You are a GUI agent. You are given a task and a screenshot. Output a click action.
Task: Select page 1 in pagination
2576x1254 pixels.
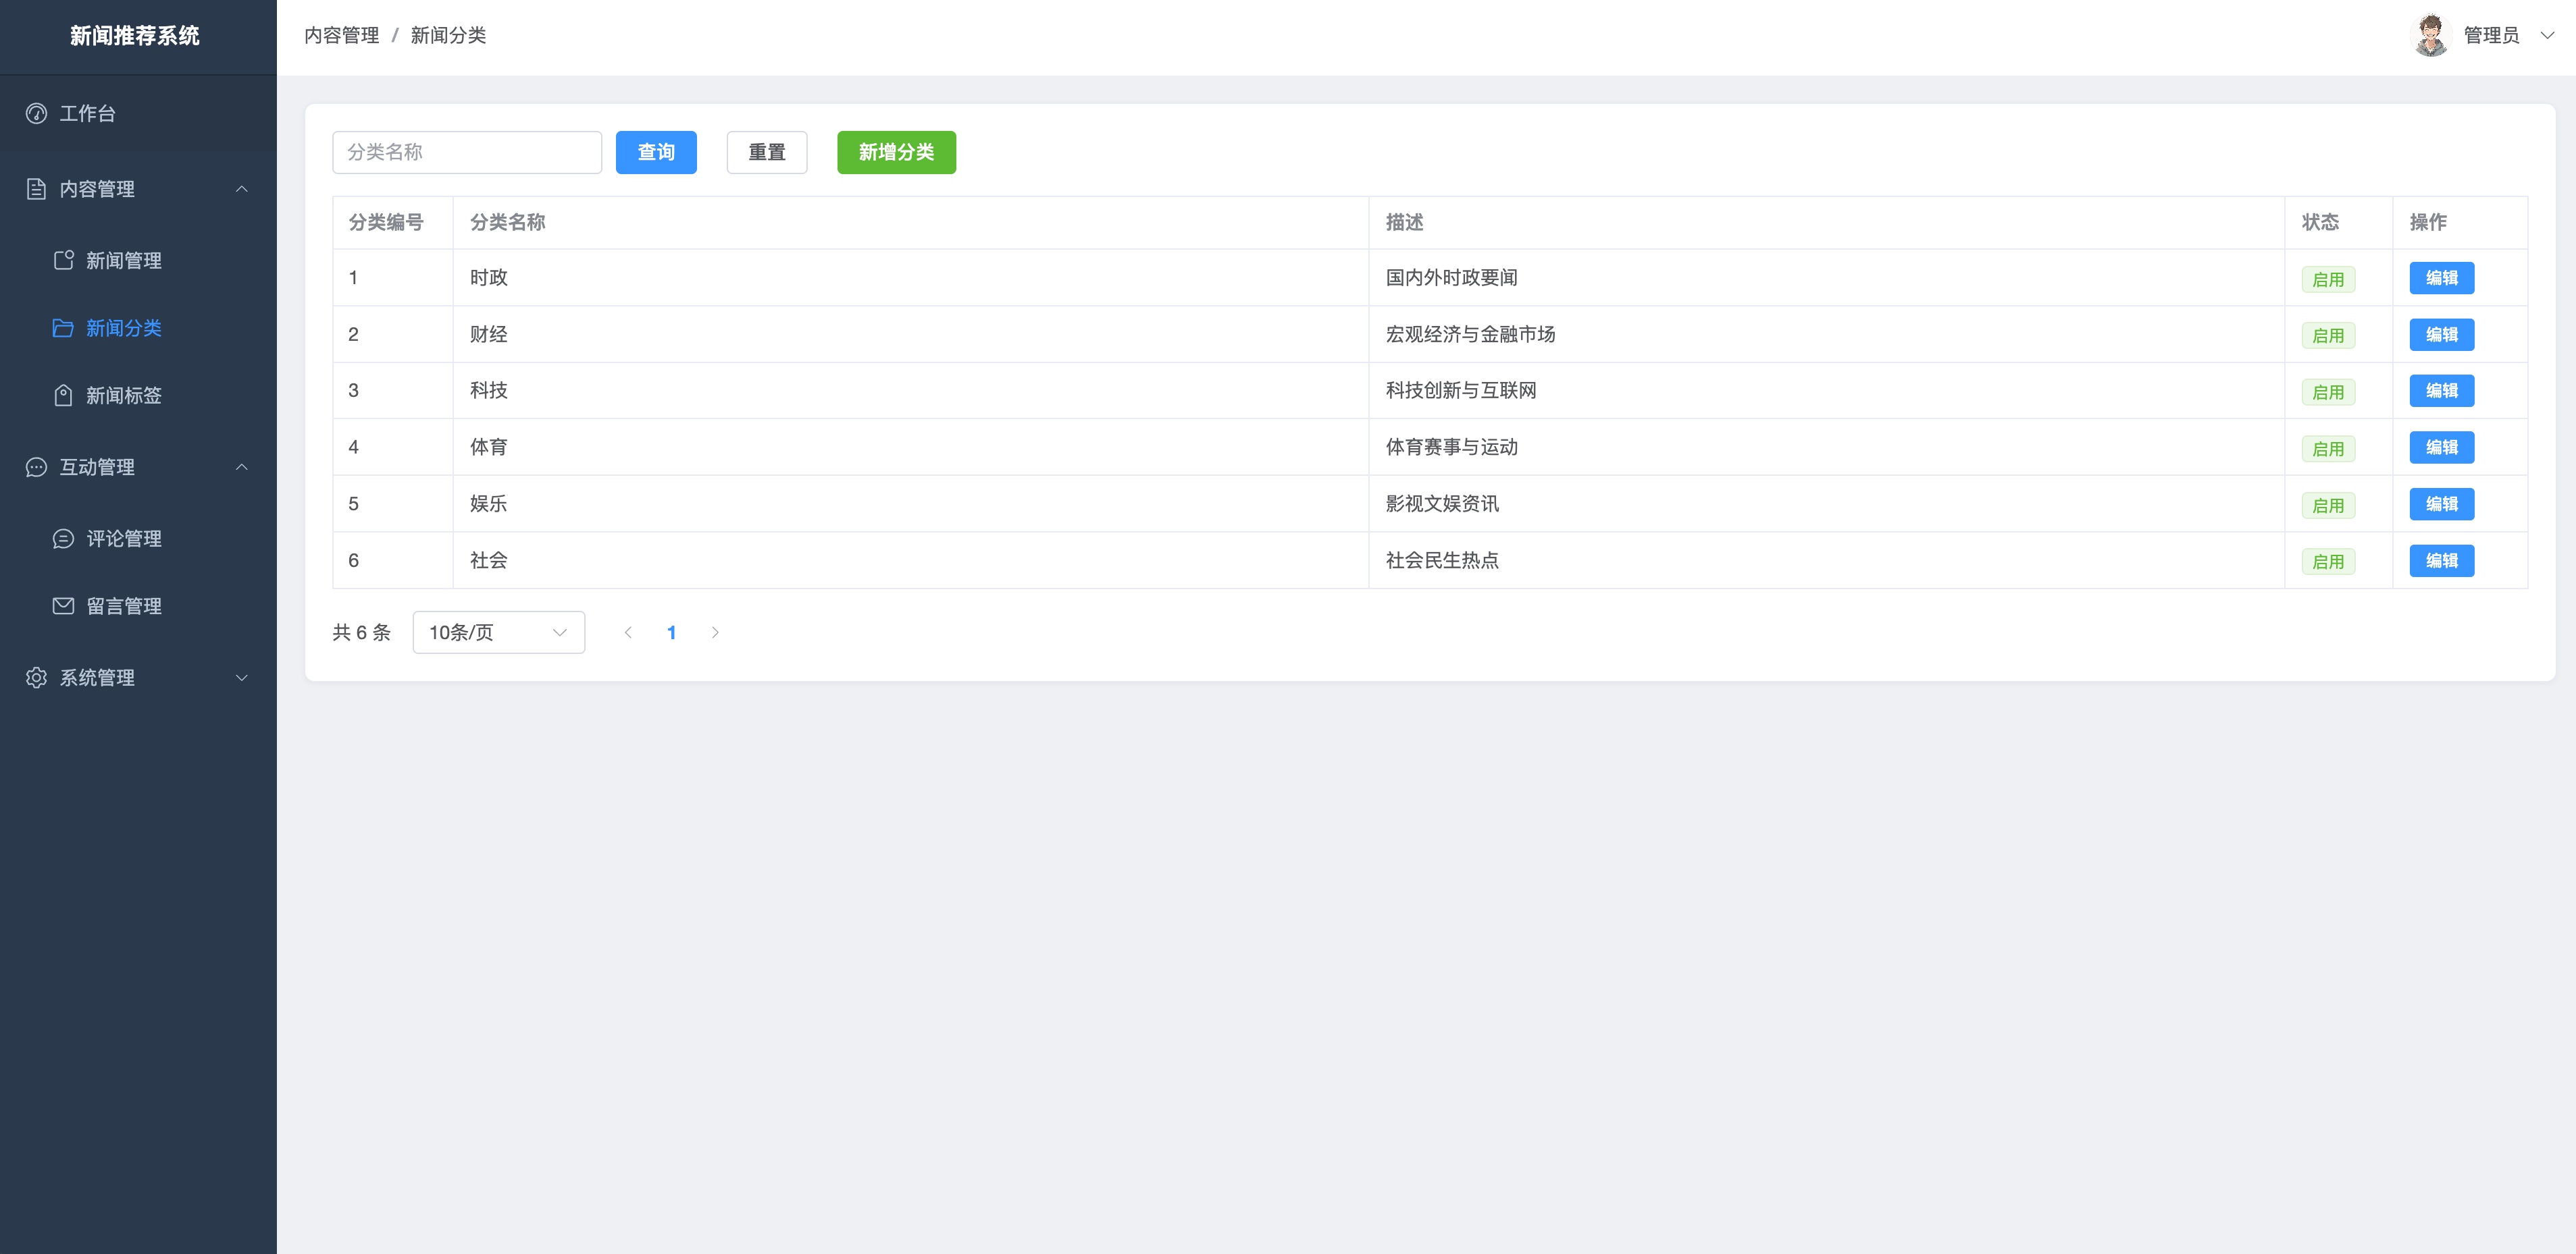671,632
